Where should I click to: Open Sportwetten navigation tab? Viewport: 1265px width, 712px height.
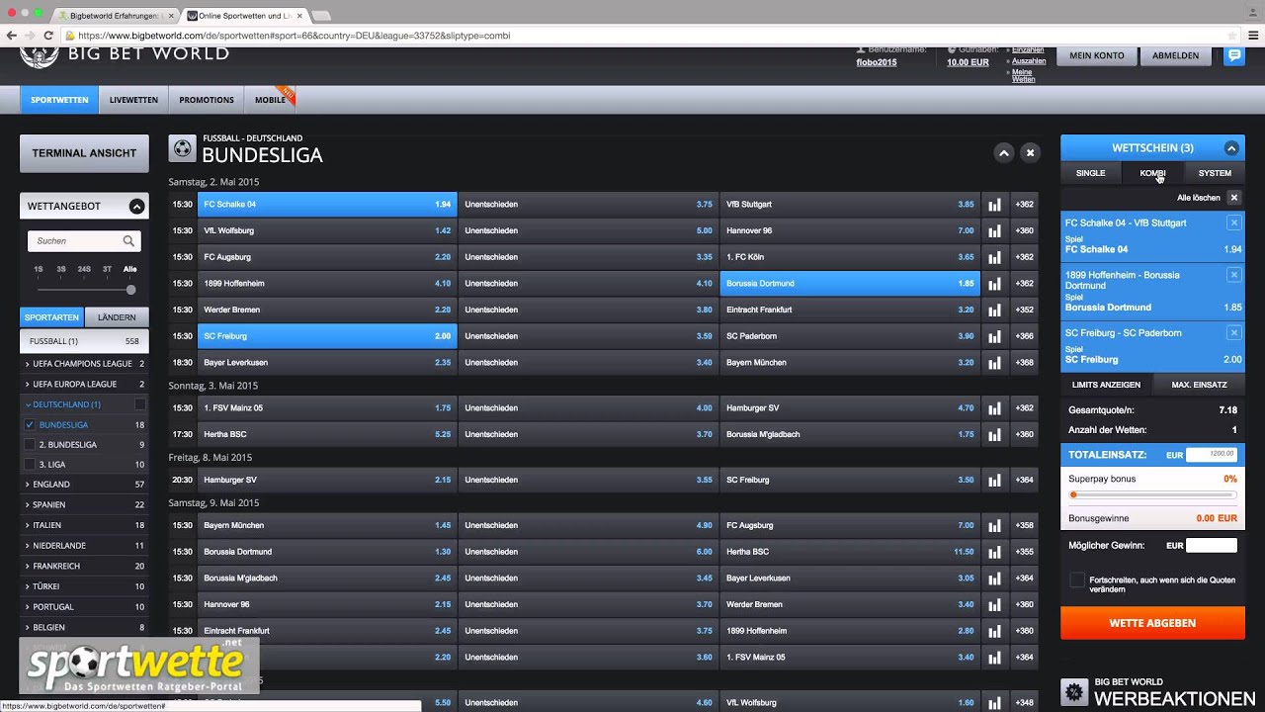pos(59,100)
